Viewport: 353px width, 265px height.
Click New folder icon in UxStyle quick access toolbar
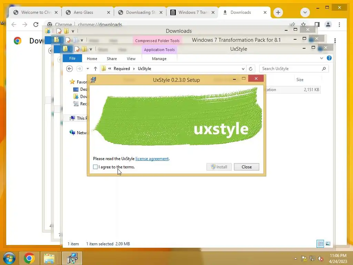coord(84,49)
